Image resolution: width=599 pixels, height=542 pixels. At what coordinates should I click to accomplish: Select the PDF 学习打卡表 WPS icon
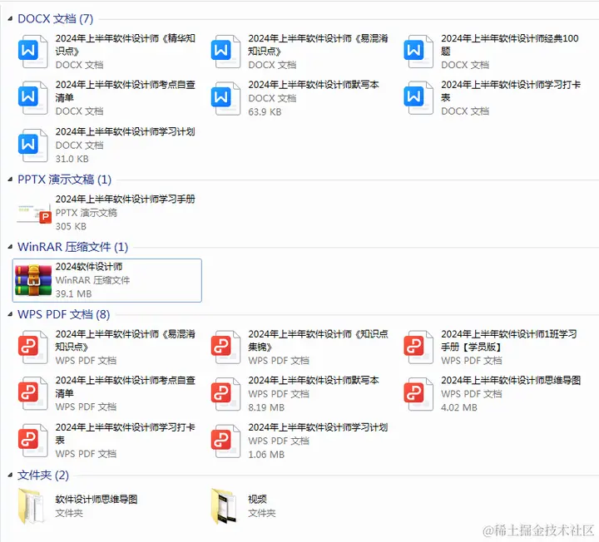point(32,441)
